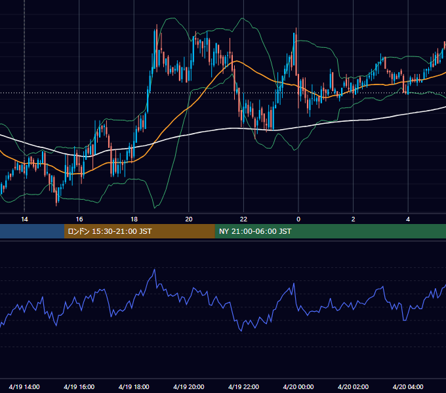The width and height of the screenshot is (446, 393).
Task: Click the indicator line peak near 18:45
Action: [154, 269]
